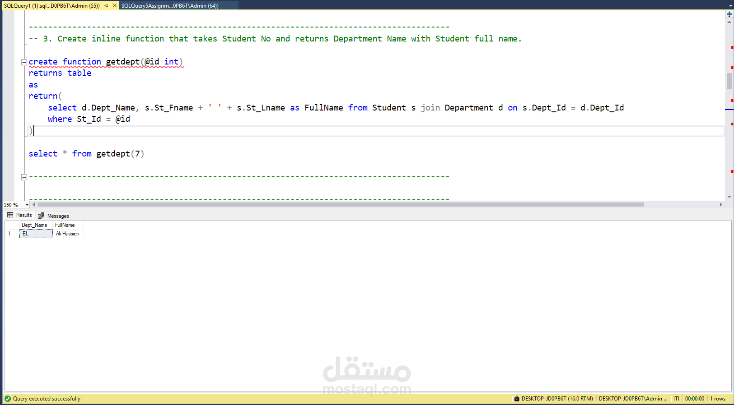Click the green query success check icon
This screenshot has height=405, width=734.
click(x=8, y=399)
